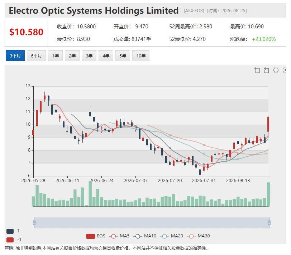Click the 2026-07-31 date axis label
291x255 pixels.
pyautogui.click(x=204, y=181)
